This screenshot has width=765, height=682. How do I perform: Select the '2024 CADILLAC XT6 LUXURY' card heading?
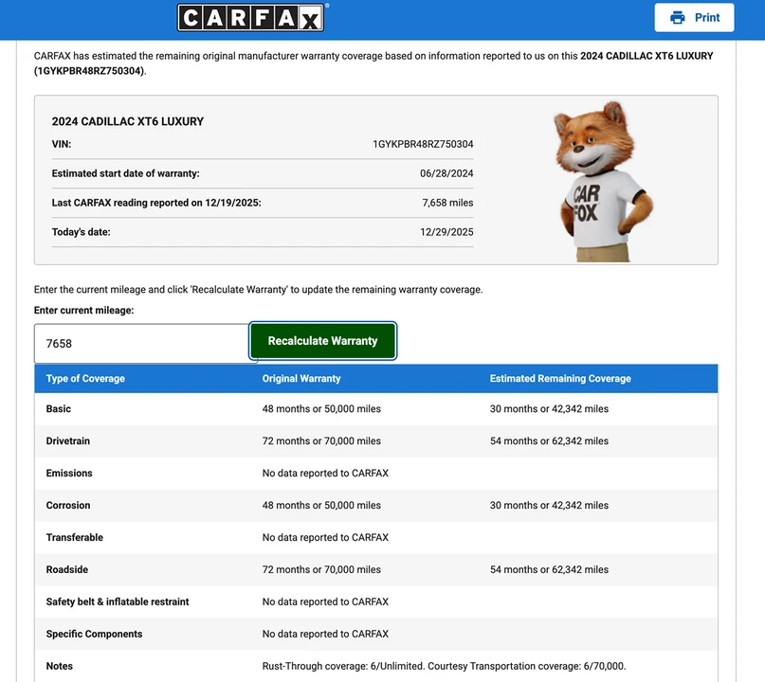pos(128,121)
